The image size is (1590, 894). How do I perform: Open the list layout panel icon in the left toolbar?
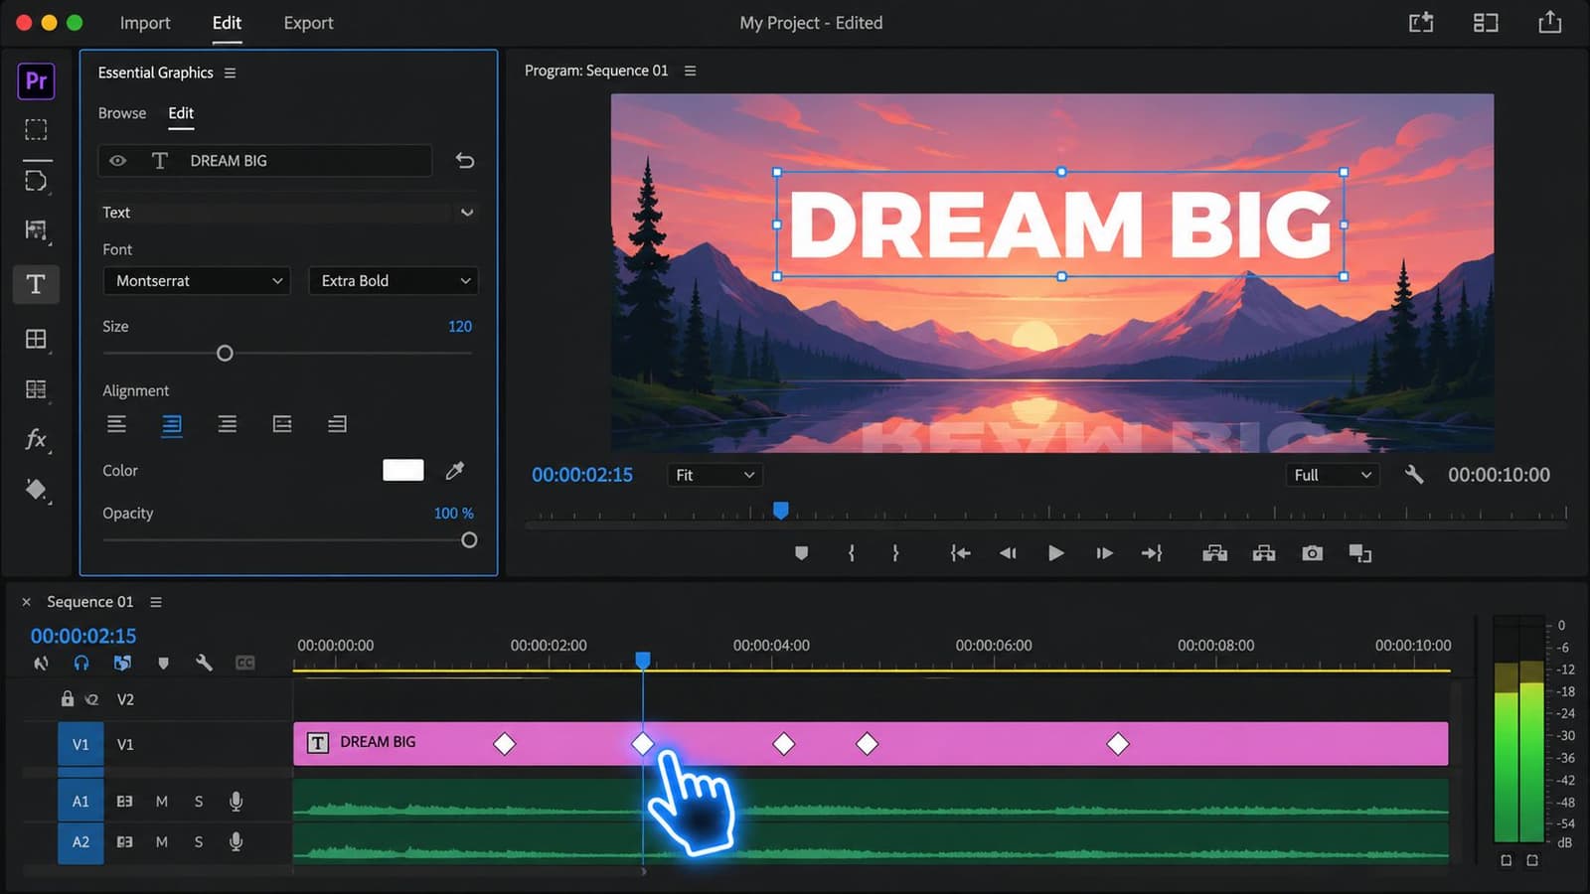point(36,389)
